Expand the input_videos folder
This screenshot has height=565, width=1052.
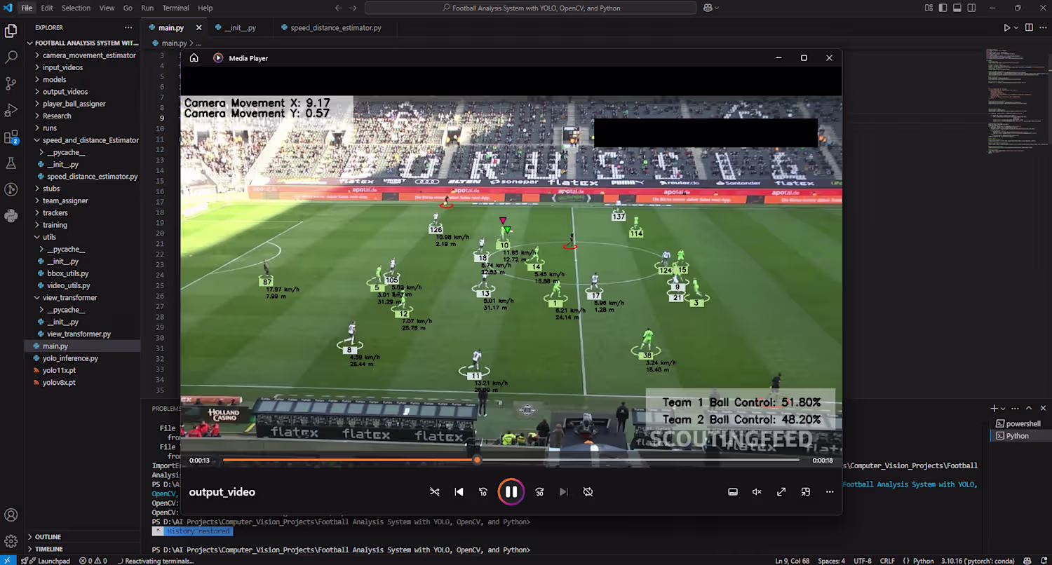pos(62,67)
